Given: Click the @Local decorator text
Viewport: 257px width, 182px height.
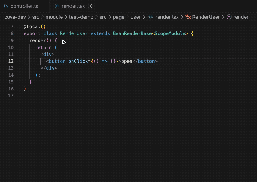Looking at the screenshot, I should point(32,26).
